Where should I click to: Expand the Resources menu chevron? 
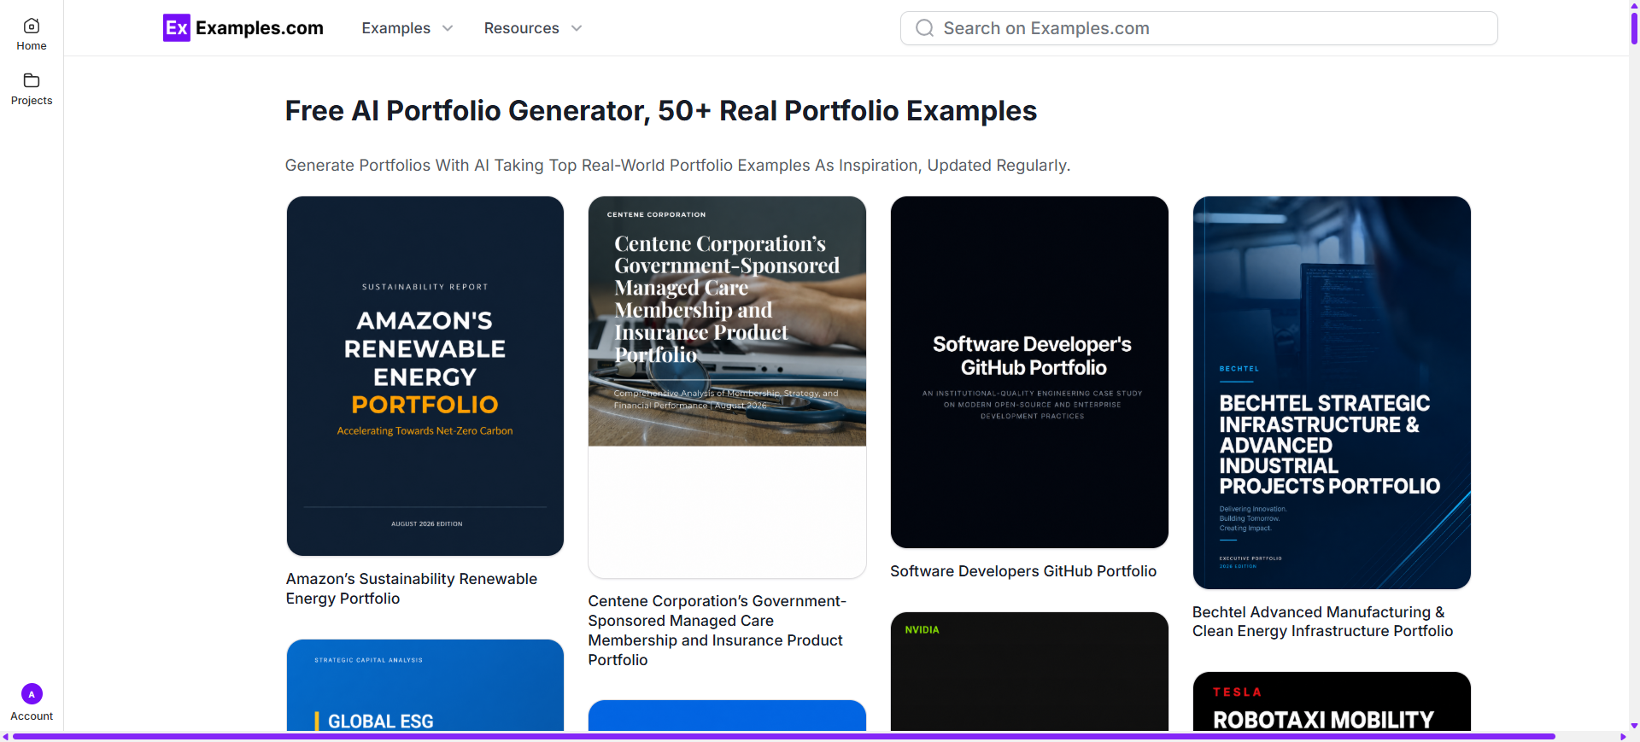(577, 28)
